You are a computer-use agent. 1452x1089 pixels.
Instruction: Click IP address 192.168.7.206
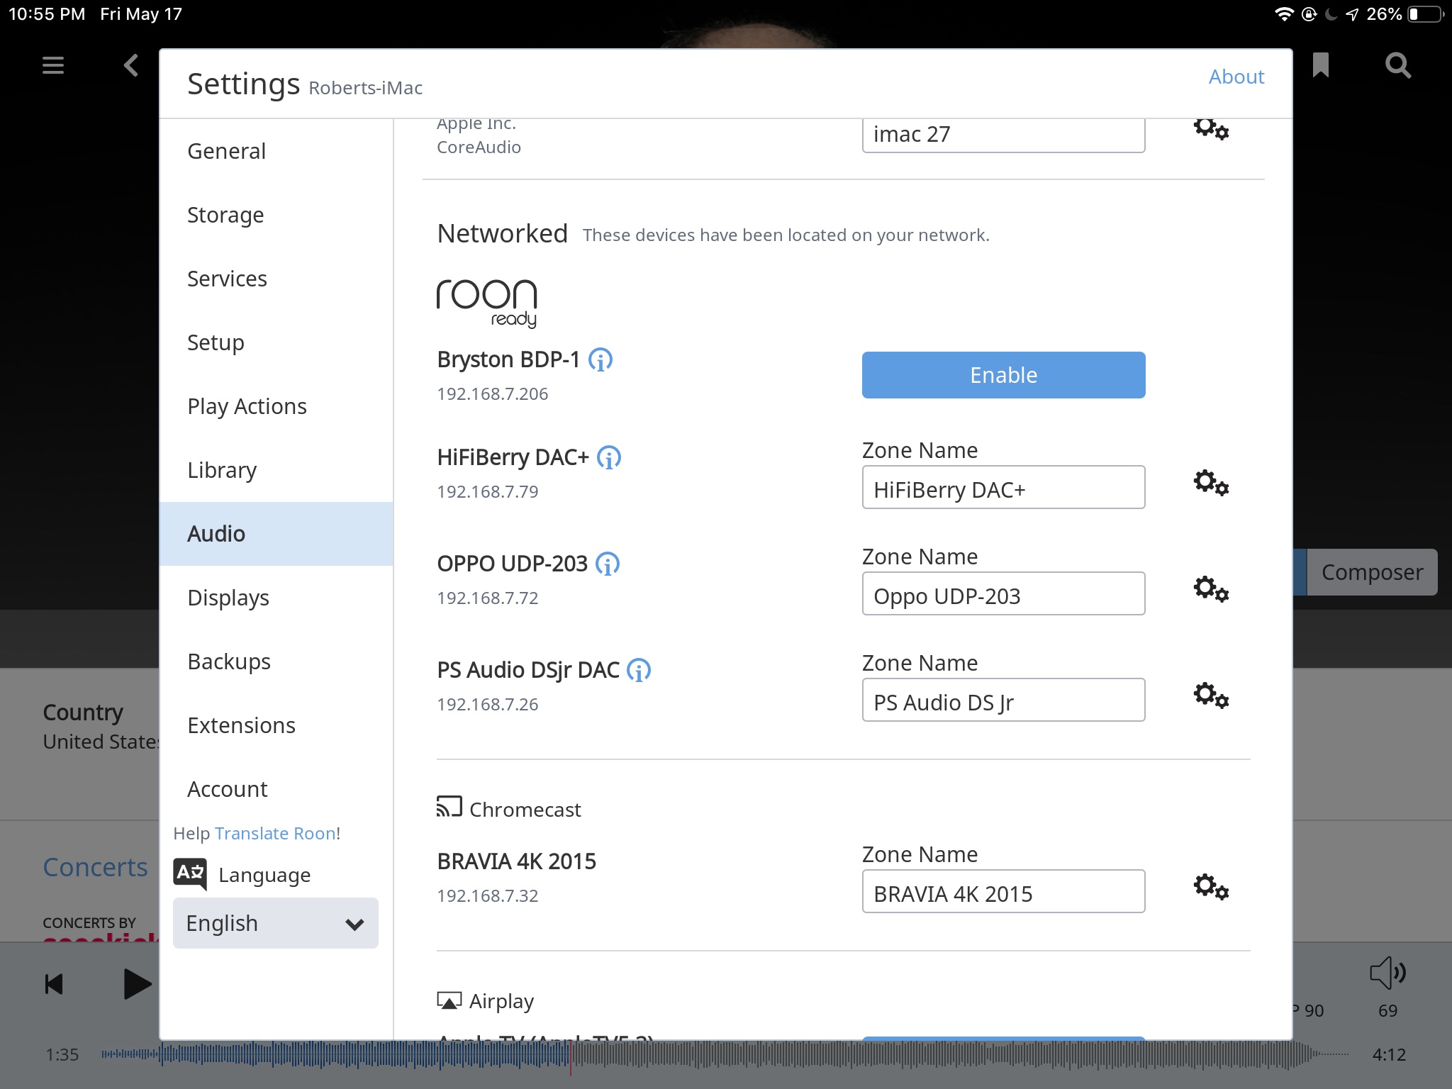click(x=493, y=394)
